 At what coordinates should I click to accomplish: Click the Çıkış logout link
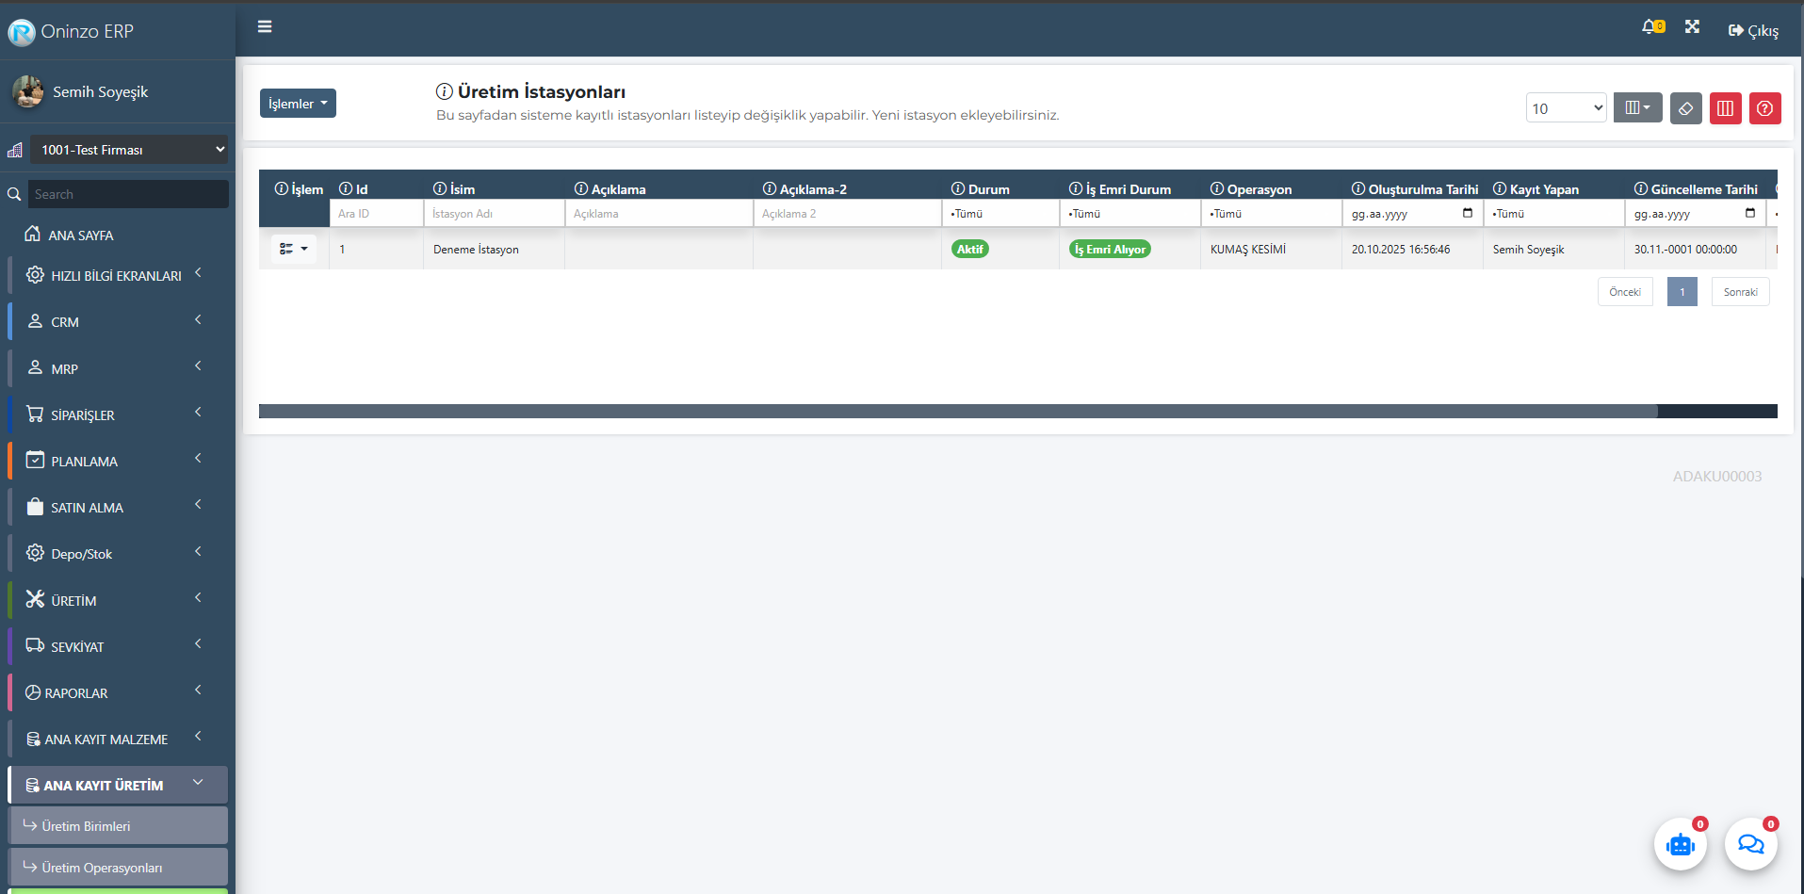tap(1753, 31)
